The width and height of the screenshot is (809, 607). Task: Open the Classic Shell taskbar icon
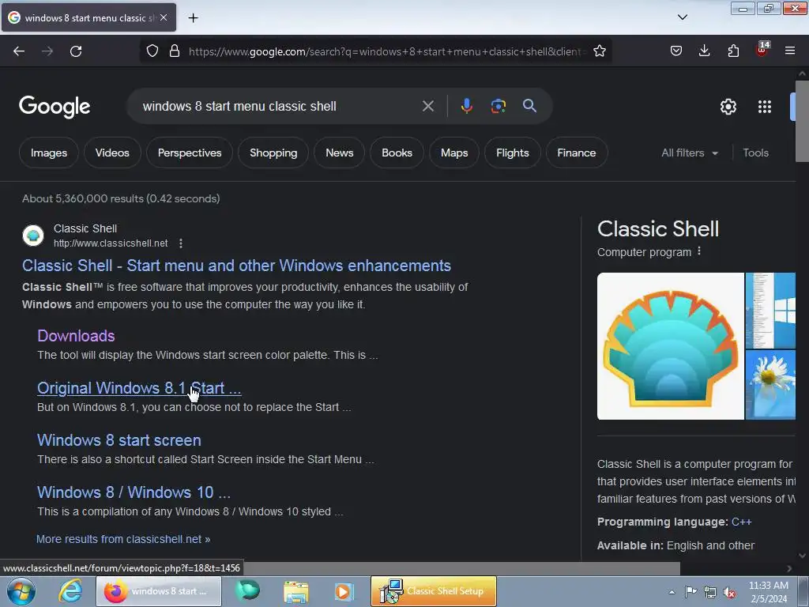pos(247,591)
